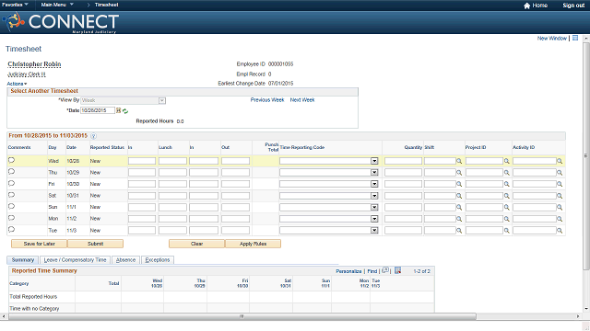Click the Home house icon

tap(526, 6)
